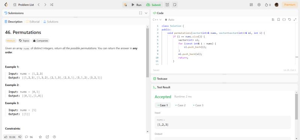This screenshot has width=300, height=140.
Task: Open the layout grid icon
Action: coord(251,5)
